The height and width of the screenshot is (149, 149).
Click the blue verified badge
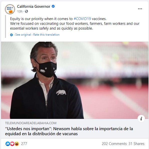[53, 7]
